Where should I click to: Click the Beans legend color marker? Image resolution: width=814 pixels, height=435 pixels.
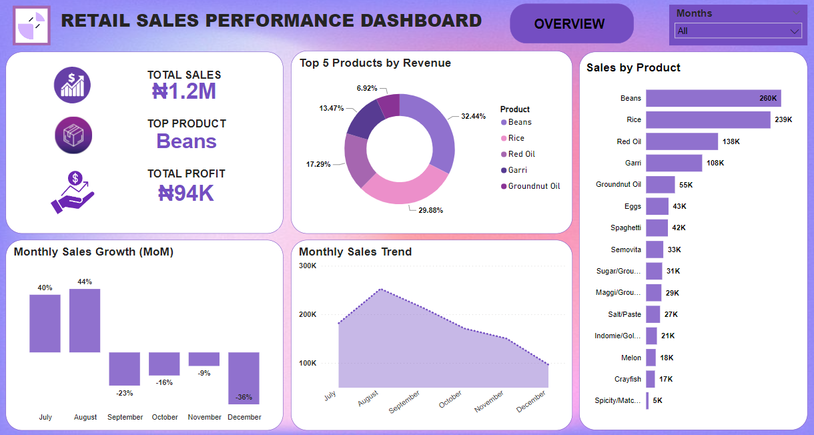[504, 122]
